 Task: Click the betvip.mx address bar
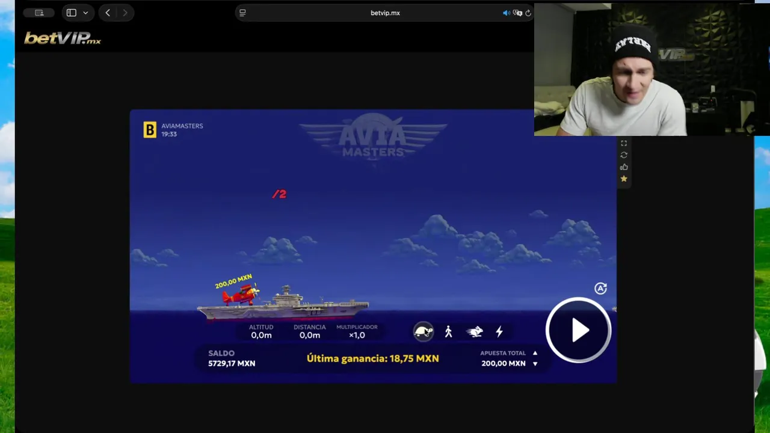click(385, 13)
